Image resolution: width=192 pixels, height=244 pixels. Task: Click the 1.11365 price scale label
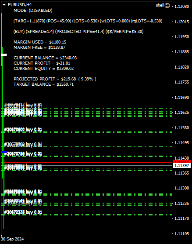point(182,173)
